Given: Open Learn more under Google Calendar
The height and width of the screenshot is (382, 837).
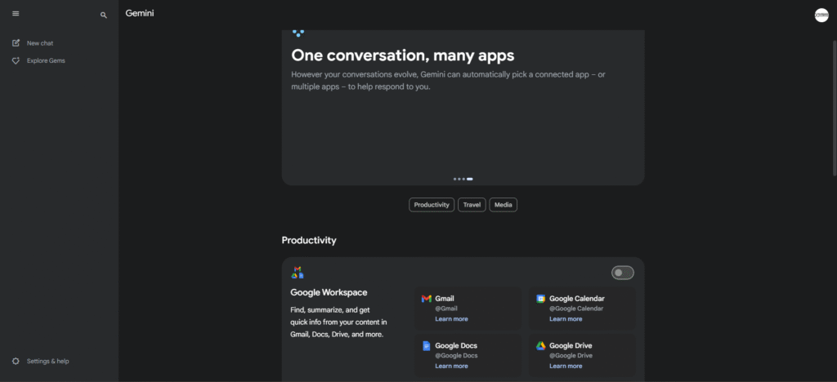Looking at the screenshot, I should pos(566,319).
